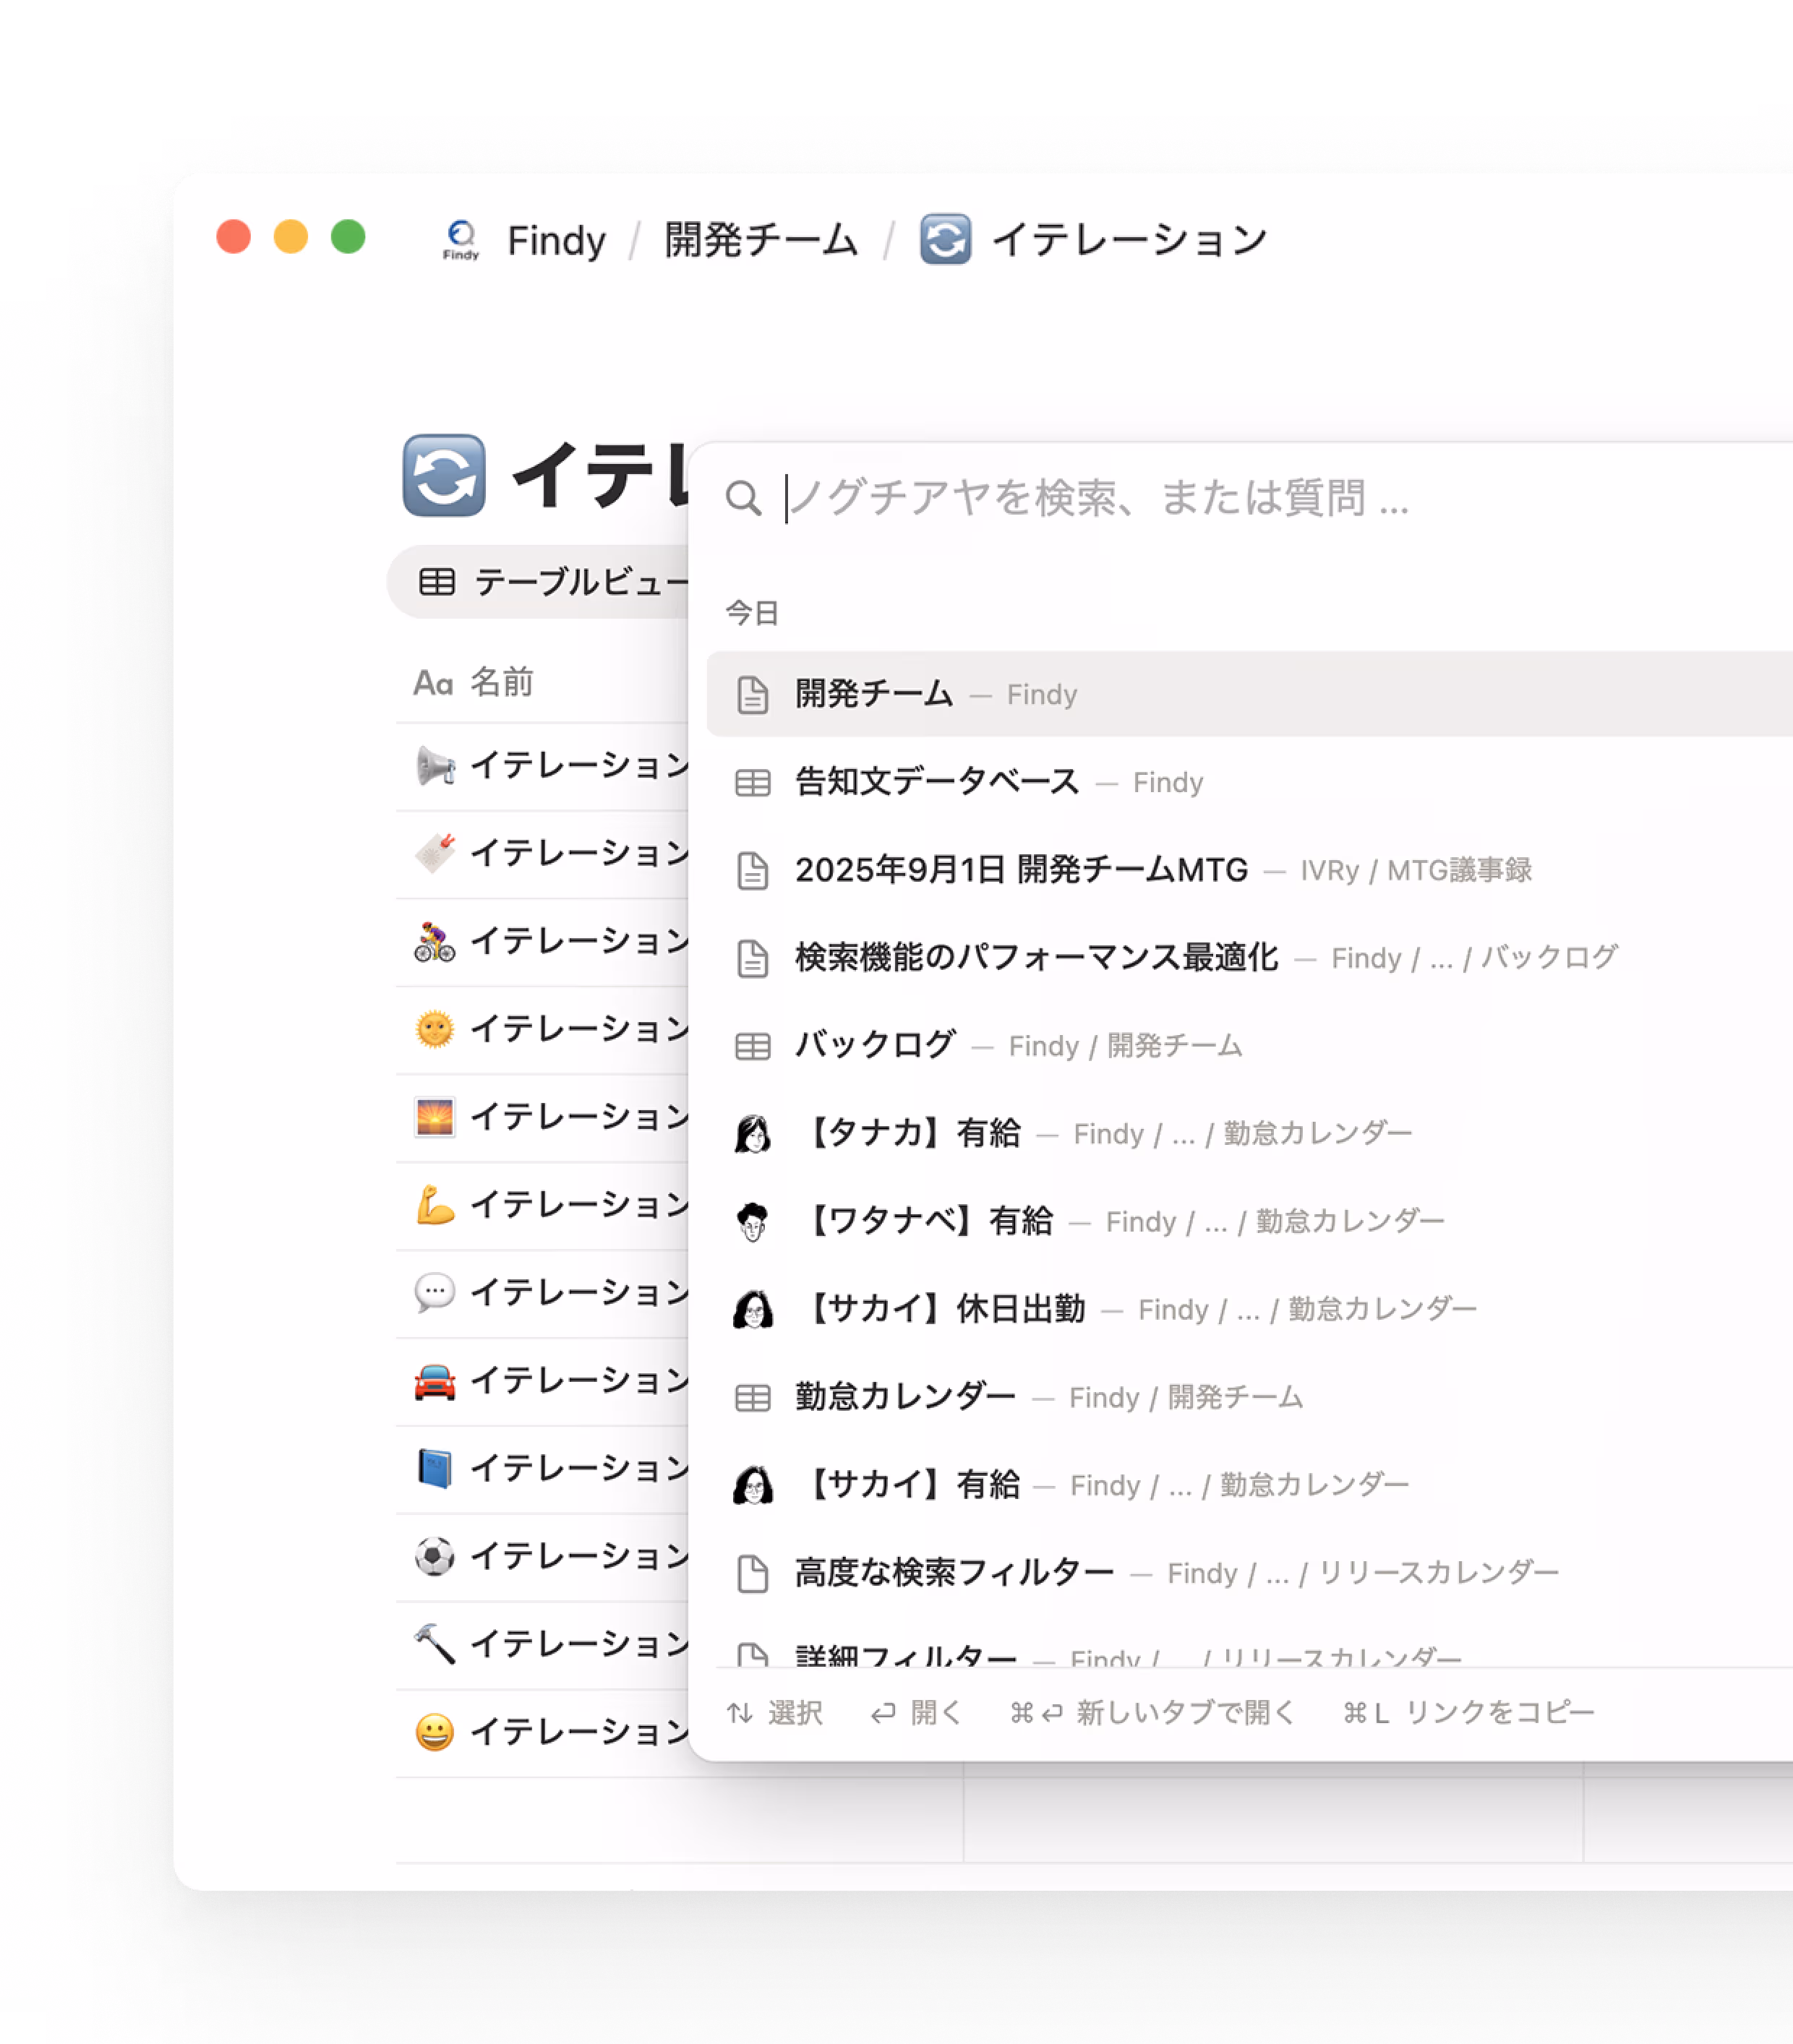Select 【サカイ】休日出勤 search result
The image size is (1793, 2044).
(944, 1309)
